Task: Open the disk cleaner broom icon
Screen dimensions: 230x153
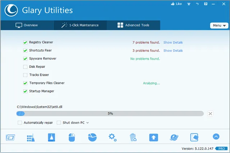Action: pos(51,137)
